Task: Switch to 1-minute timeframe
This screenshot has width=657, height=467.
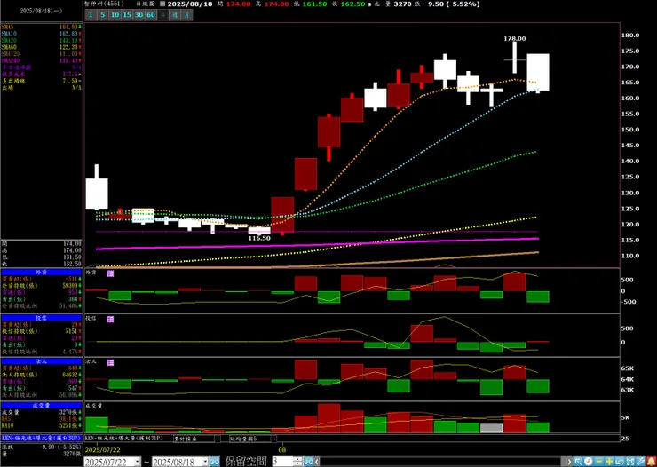Action: [91, 15]
